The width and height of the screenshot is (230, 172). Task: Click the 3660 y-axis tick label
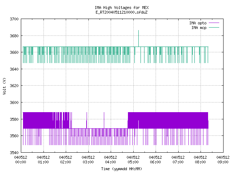tap(14, 52)
